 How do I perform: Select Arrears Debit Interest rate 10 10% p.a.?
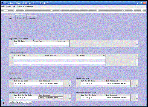20,98
